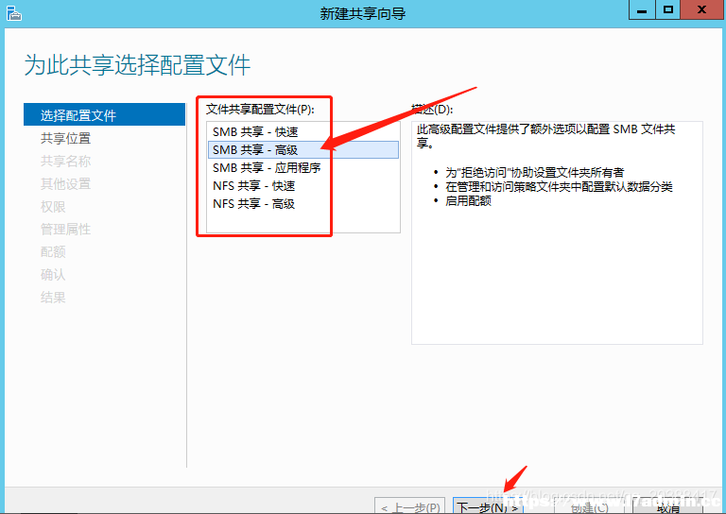Click the 权限 step in sidebar

tap(53, 206)
